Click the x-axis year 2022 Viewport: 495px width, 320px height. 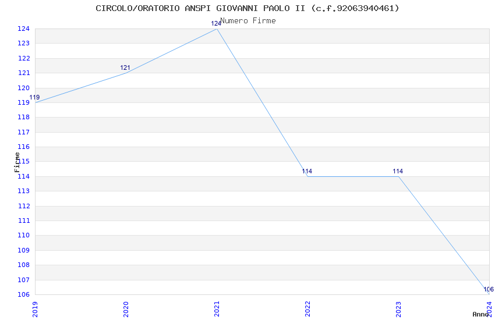(308, 310)
